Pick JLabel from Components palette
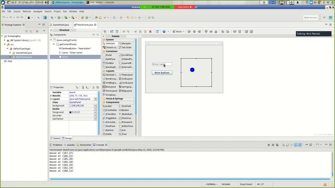 [107, 106]
